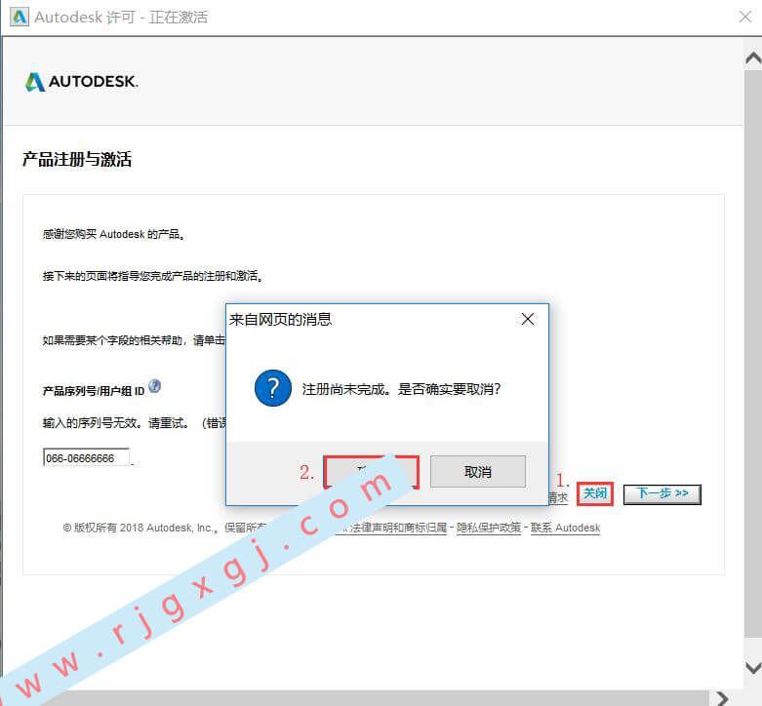Click the vertical scrollbar up arrow
This screenshot has width=762, height=706.
click(x=753, y=59)
